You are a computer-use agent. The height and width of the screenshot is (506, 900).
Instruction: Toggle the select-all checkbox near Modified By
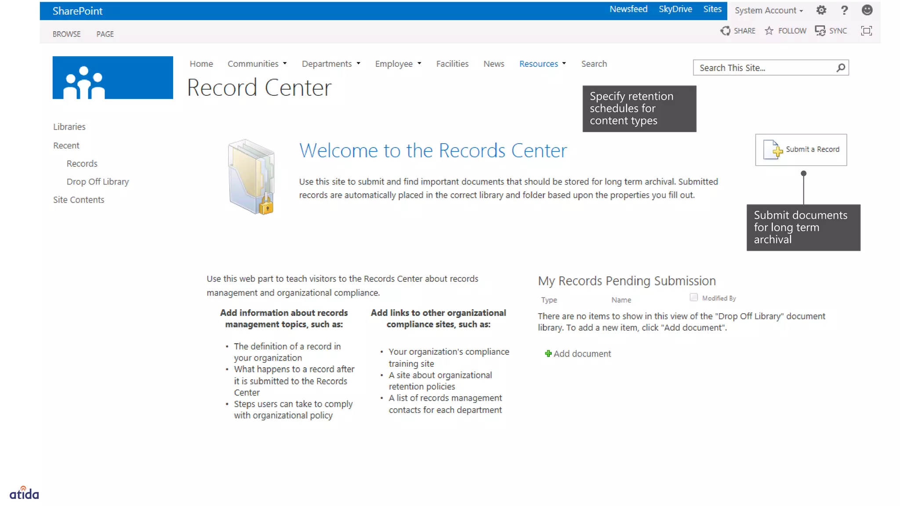click(x=693, y=297)
